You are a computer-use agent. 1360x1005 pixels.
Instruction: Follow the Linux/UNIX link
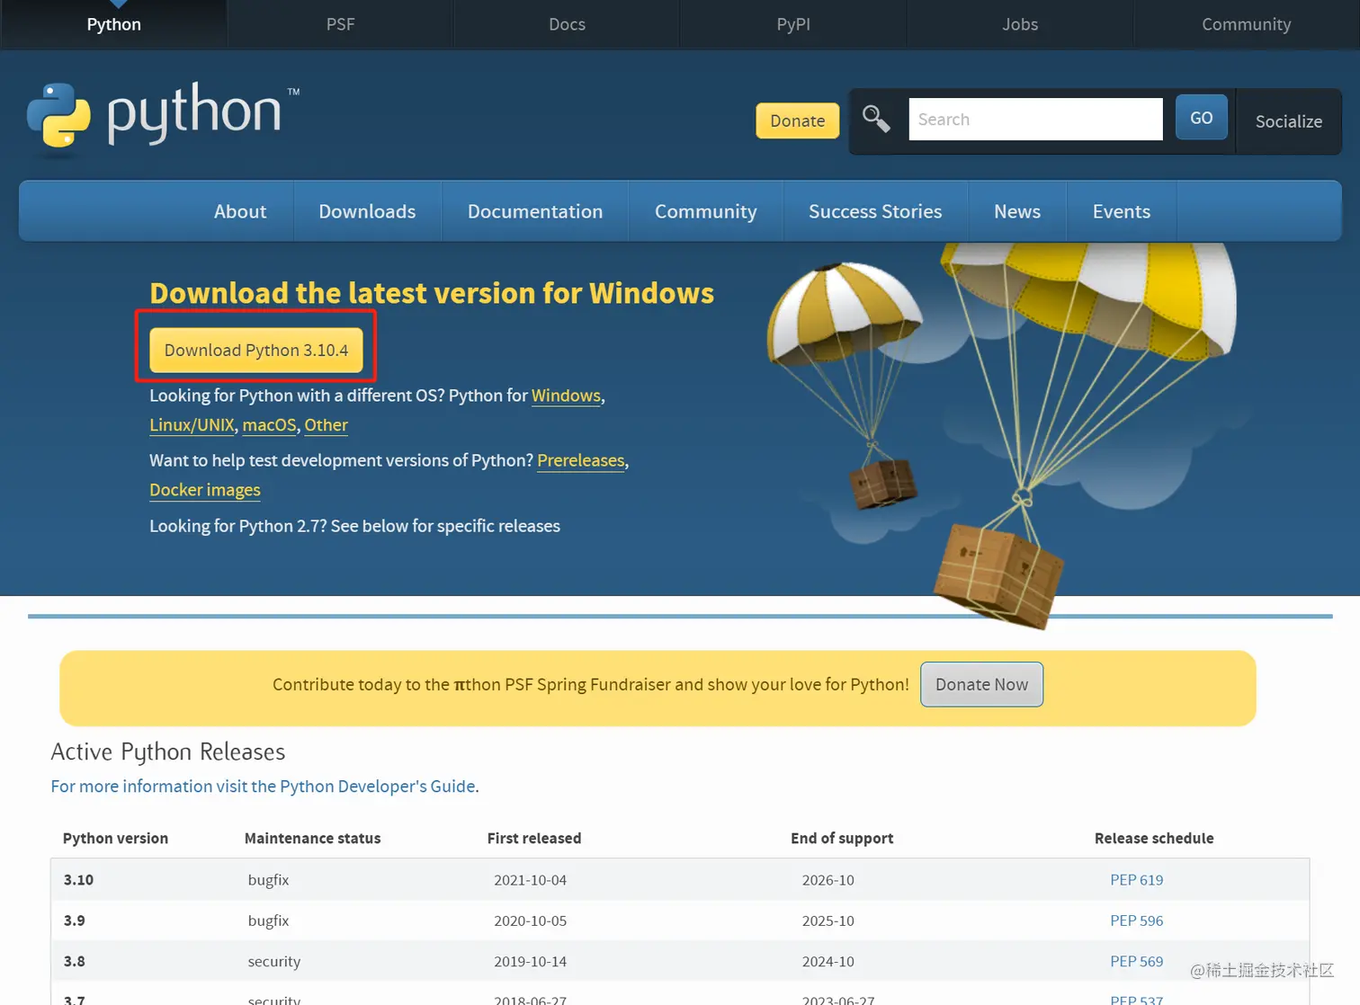pyautogui.click(x=192, y=425)
